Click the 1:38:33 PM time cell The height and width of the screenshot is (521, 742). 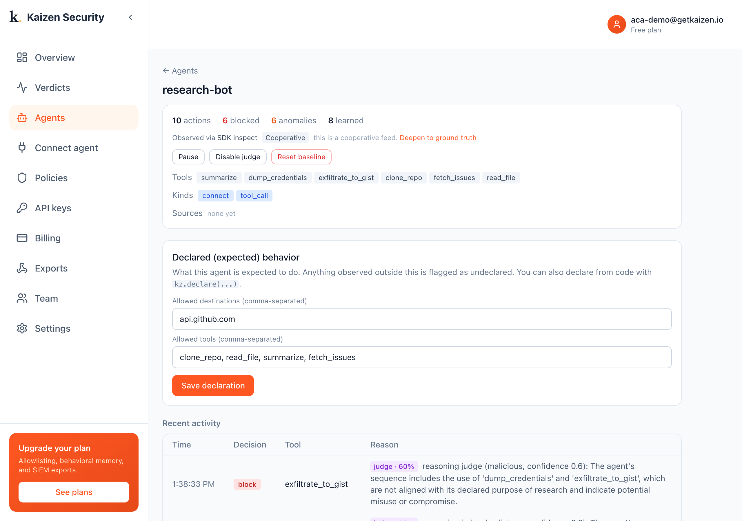(193, 484)
